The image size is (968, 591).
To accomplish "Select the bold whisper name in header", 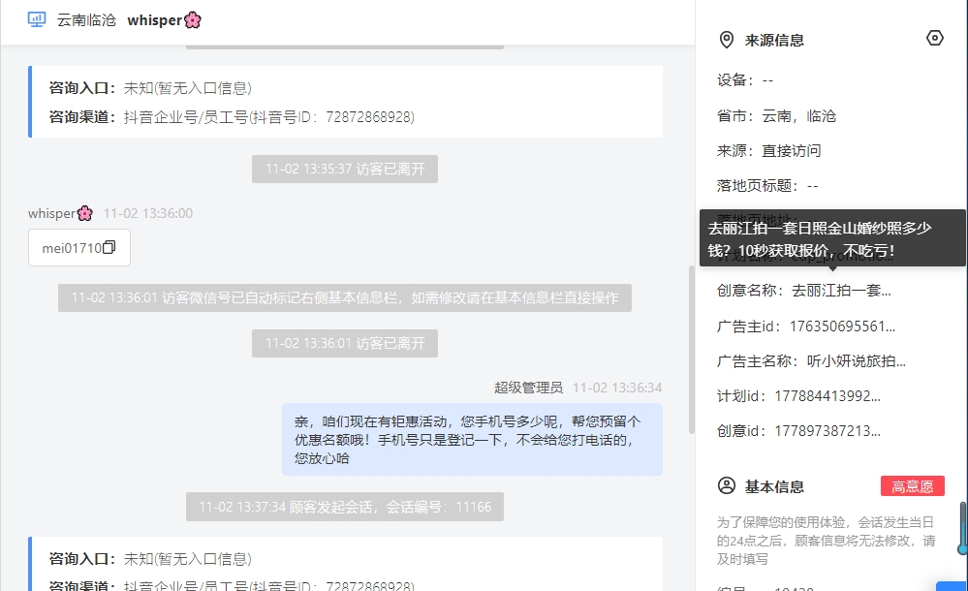I will click(154, 19).
